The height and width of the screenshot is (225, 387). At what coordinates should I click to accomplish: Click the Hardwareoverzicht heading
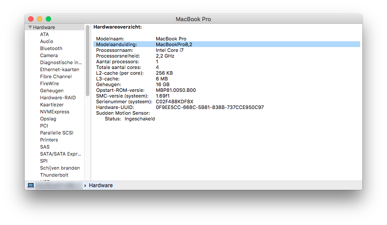(118, 27)
